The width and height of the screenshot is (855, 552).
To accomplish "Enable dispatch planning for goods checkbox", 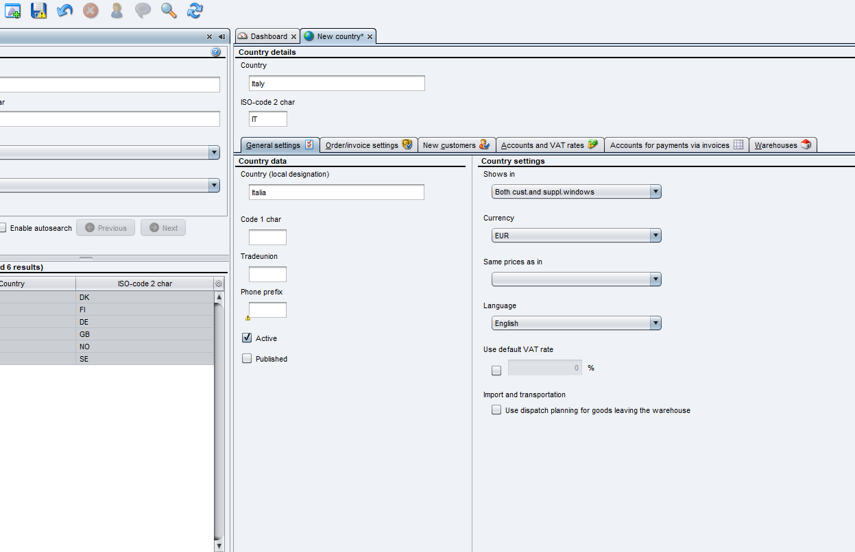I will click(496, 410).
